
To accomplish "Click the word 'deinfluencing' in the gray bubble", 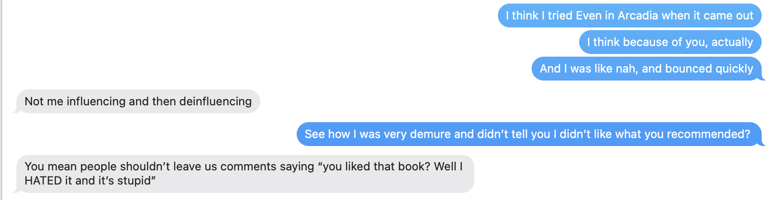I will click(x=215, y=101).
